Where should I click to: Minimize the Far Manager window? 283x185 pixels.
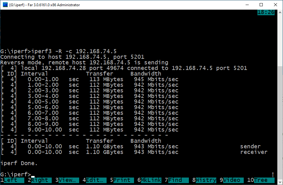[247, 5]
